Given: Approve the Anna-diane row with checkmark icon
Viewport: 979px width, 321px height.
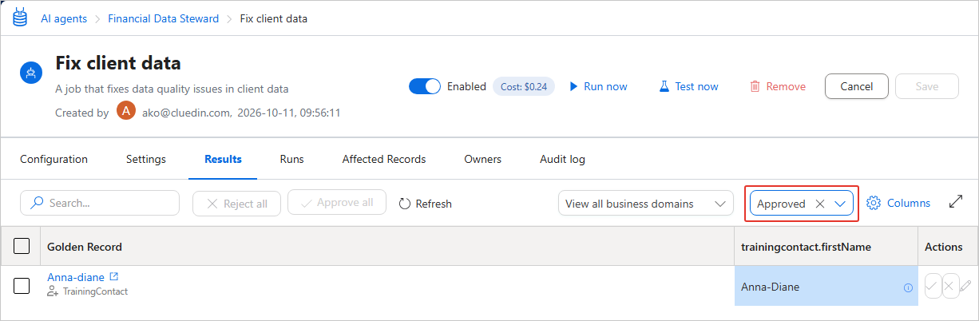Looking at the screenshot, I should 933,286.
